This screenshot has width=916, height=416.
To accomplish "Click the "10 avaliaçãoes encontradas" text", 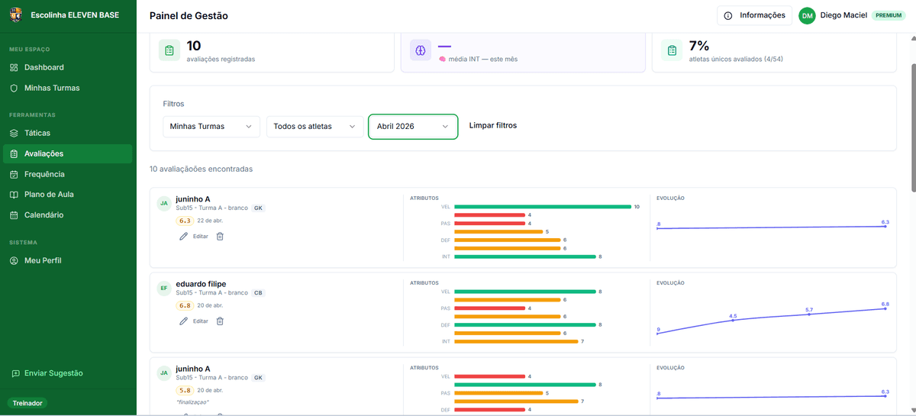I will coord(201,169).
